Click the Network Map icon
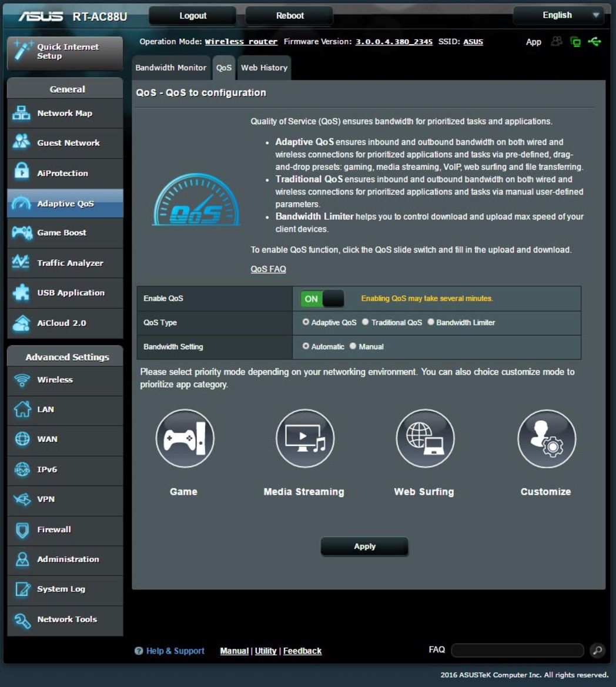 point(21,113)
